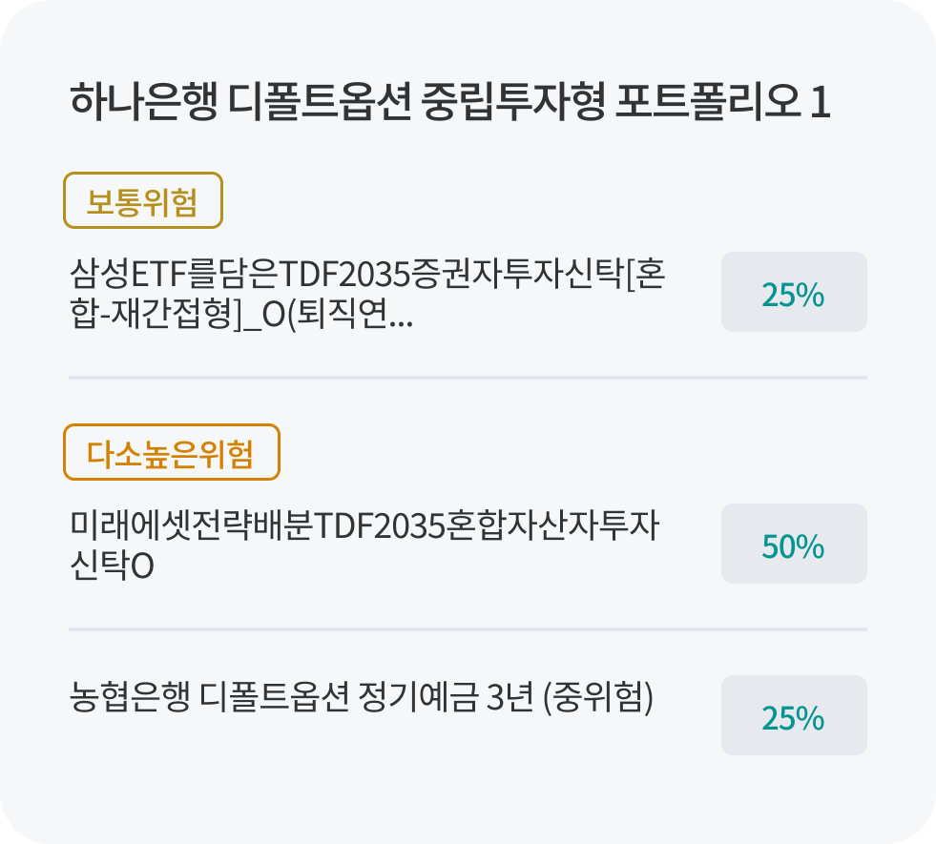Image resolution: width=936 pixels, height=844 pixels.
Task: Click 신탁O on the 미래에셋 fund's second line
Action: click(112, 566)
